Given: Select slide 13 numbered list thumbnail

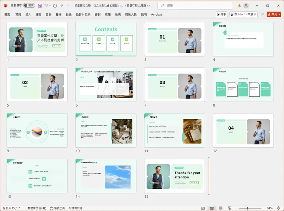Looking at the screenshot, I should [x=37, y=176].
